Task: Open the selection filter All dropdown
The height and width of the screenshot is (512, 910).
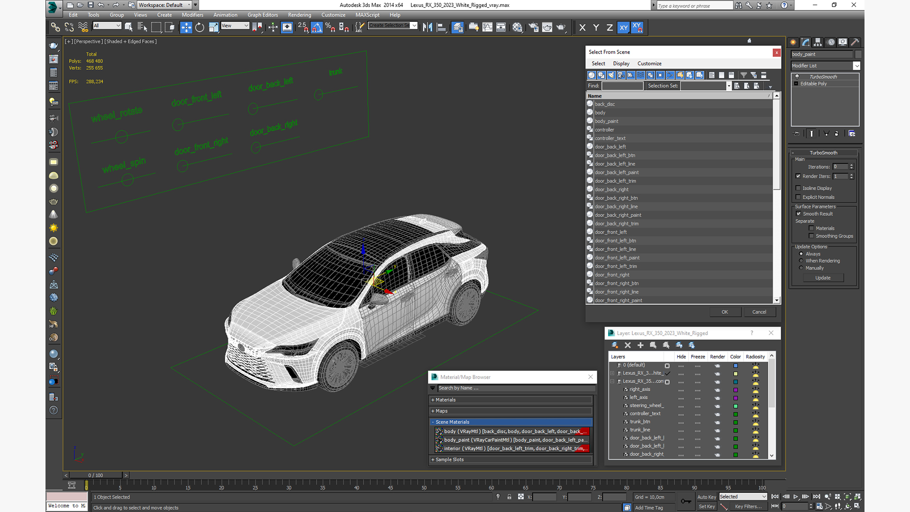Action: [x=107, y=26]
